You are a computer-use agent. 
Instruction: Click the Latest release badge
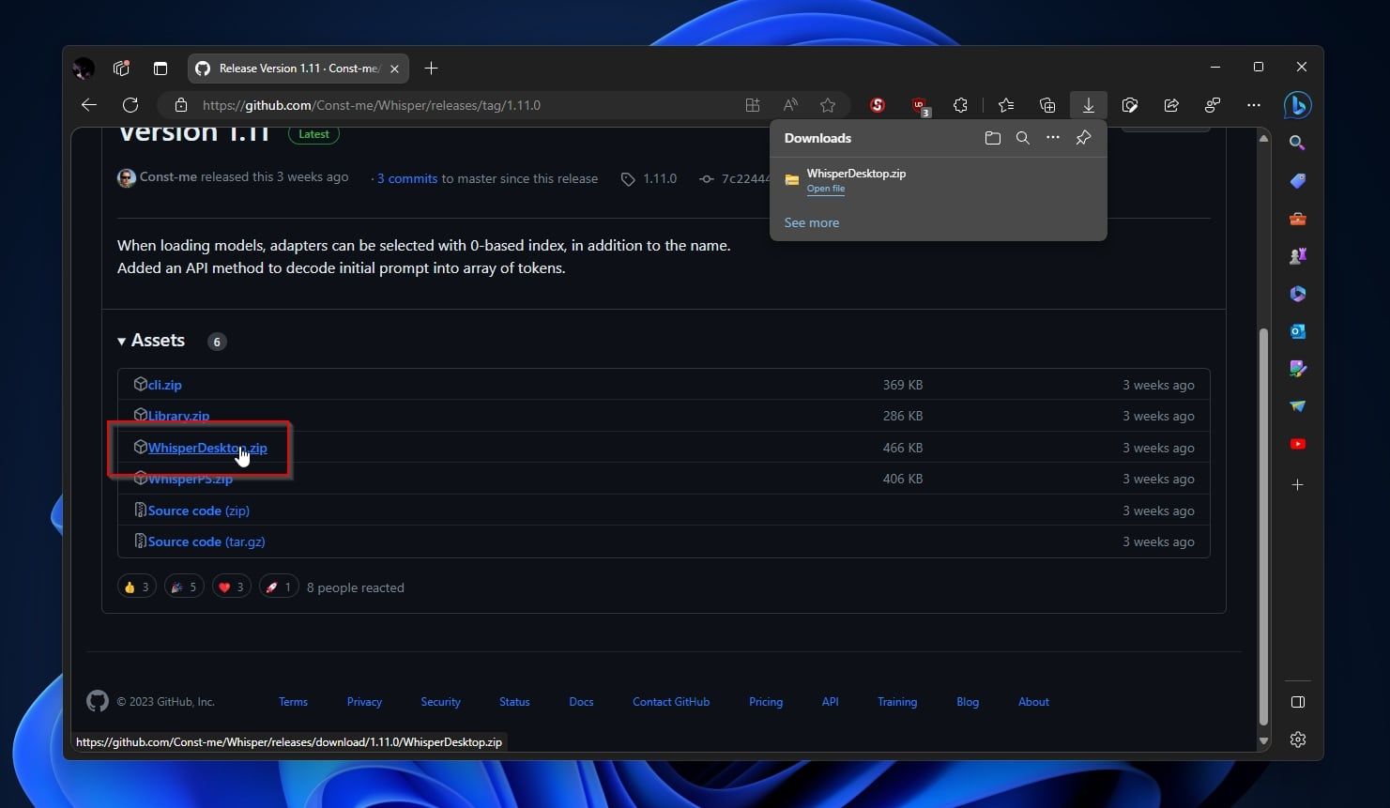tap(313, 134)
